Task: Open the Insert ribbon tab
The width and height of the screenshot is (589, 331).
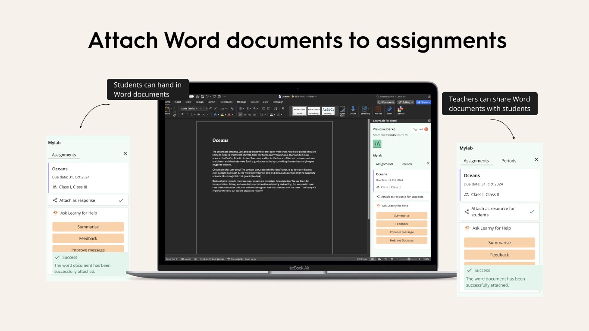Action: point(178,102)
